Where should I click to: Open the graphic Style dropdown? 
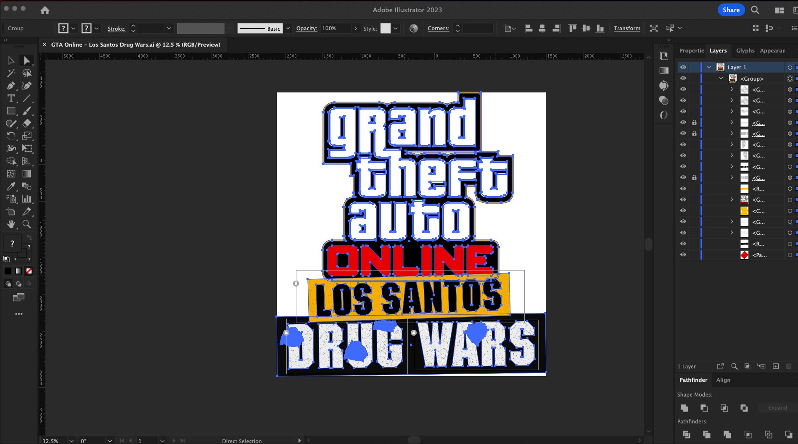(396, 28)
